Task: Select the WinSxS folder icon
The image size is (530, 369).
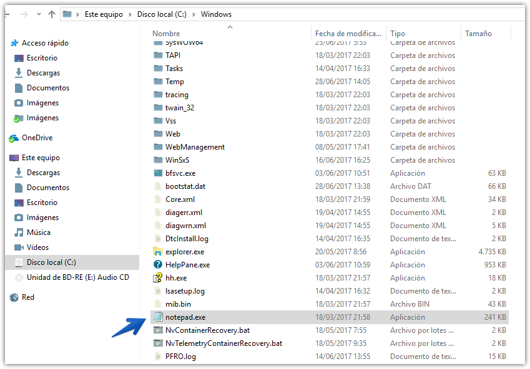Action: pyautogui.click(x=158, y=160)
